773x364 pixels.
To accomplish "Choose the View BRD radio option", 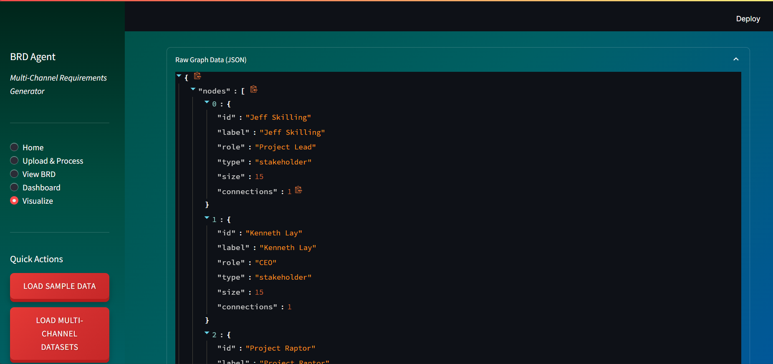I will pos(15,174).
